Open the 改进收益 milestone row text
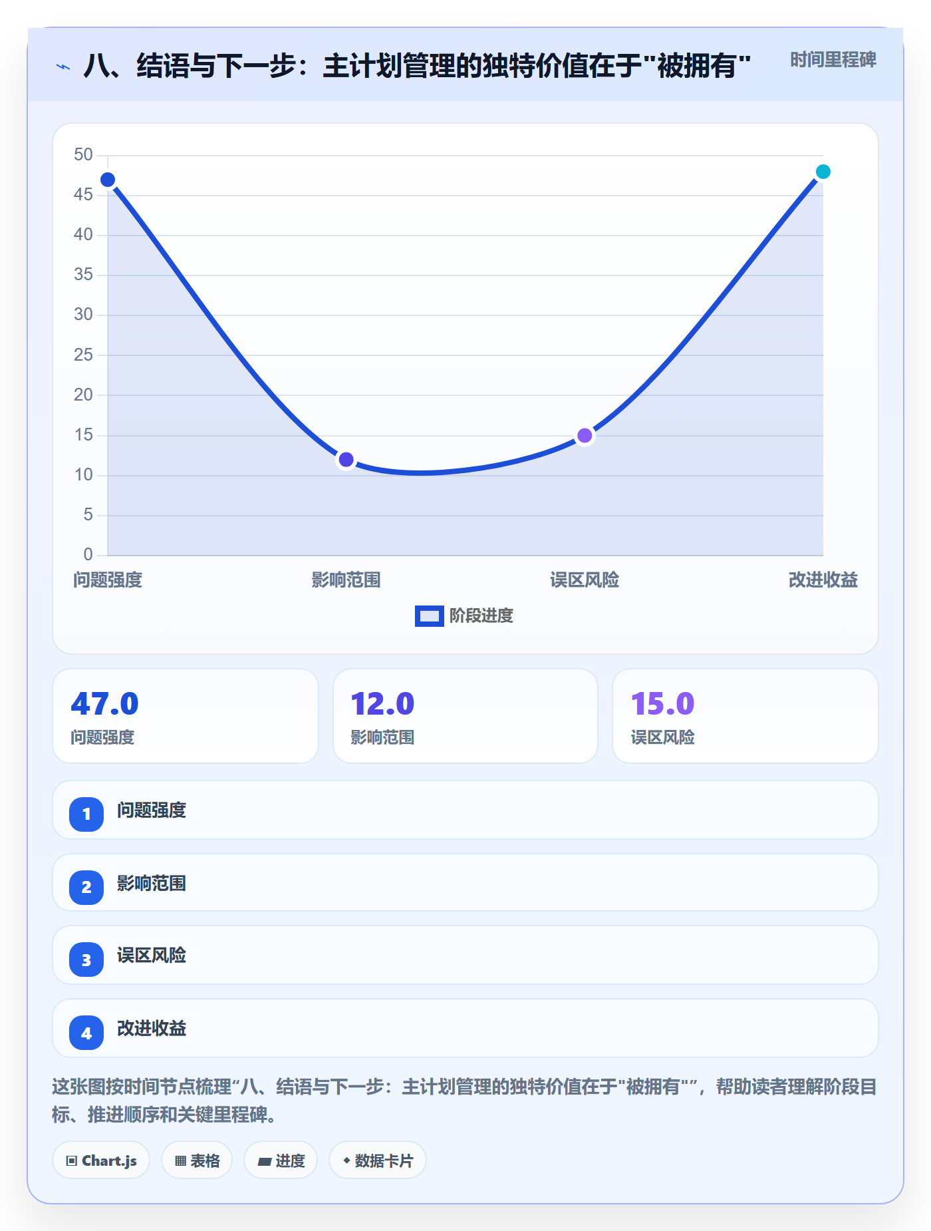Image resolution: width=931 pixels, height=1231 pixels. (152, 1029)
